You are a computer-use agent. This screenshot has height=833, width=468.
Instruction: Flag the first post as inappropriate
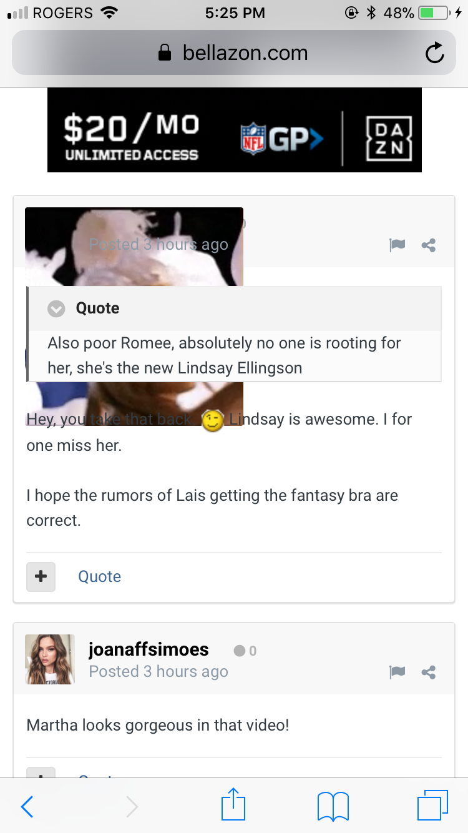(x=397, y=245)
